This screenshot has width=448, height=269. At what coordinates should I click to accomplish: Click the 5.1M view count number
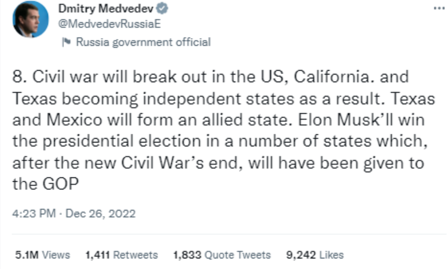coord(27,255)
